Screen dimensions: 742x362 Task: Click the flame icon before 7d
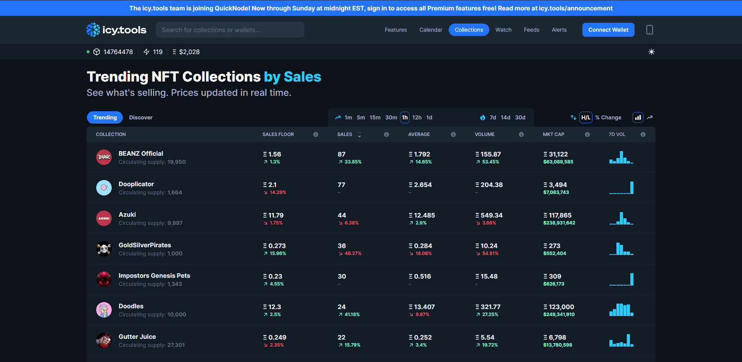[483, 117]
